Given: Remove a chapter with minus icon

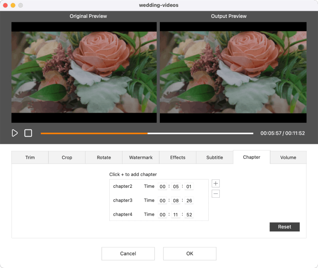Looking at the screenshot, I should tap(215, 194).
